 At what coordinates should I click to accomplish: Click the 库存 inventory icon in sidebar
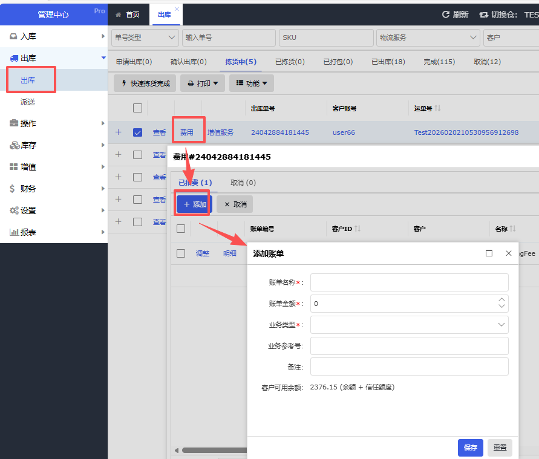13,145
